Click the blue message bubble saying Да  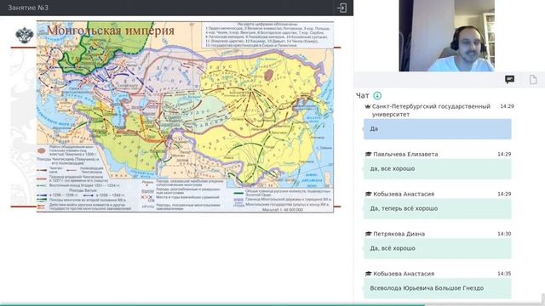click(x=437, y=129)
